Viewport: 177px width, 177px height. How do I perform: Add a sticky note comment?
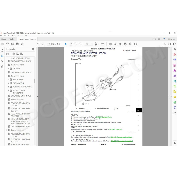pos(110,44)
